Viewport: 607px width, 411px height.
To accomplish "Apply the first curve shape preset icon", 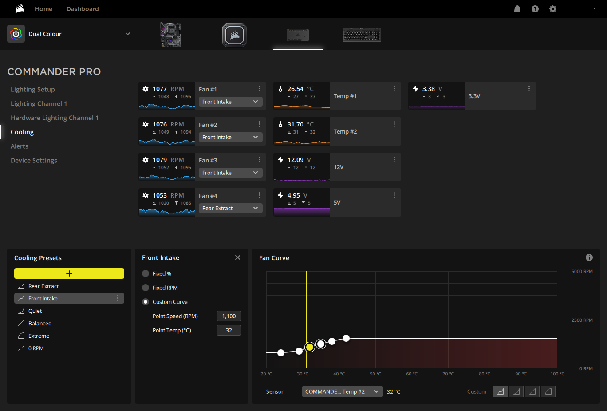I will click(501, 391).
